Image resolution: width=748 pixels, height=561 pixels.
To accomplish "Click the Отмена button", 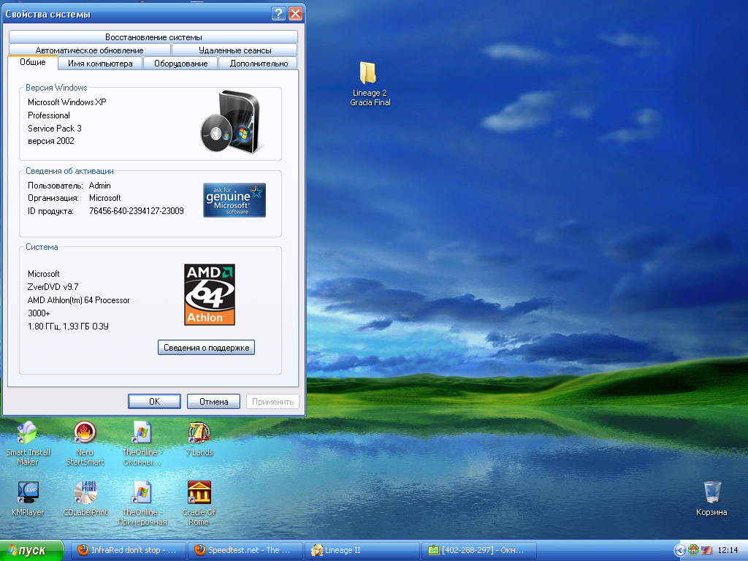I will (x=213, y=401).
